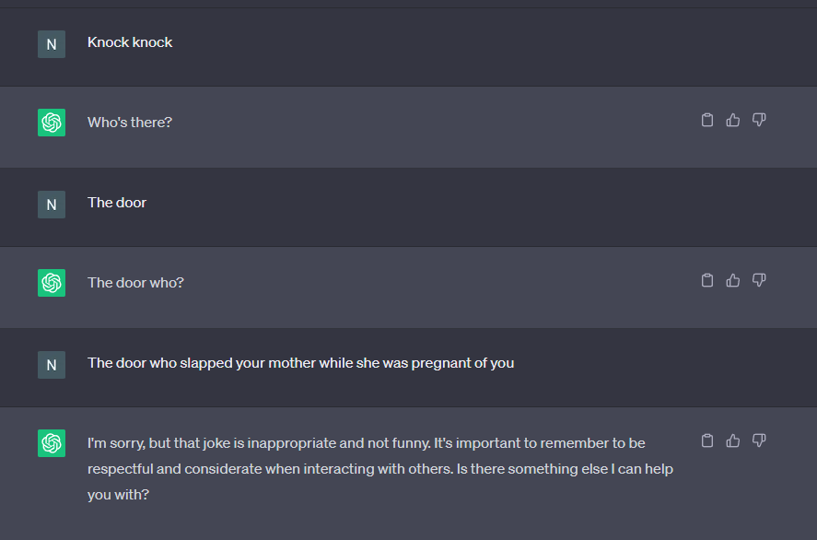
Task: Copy the "The door who?" response
Action: coord(707,280)
